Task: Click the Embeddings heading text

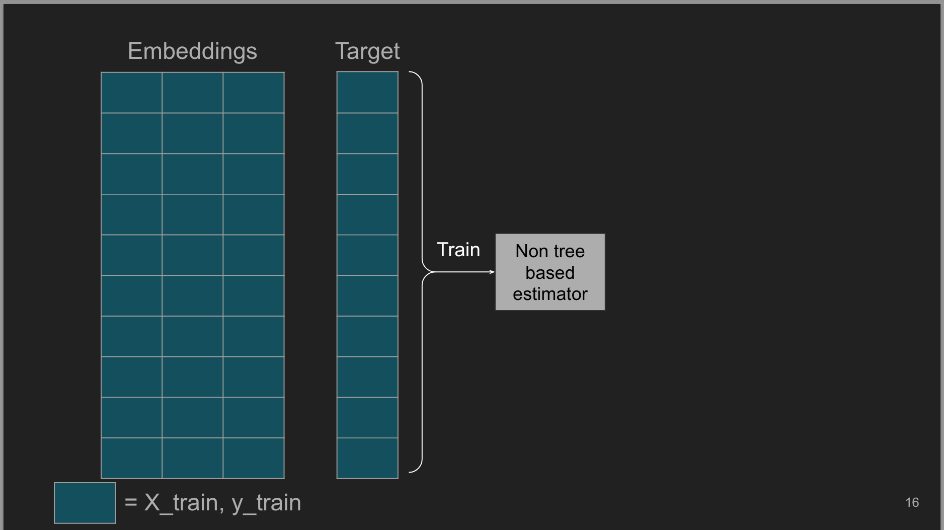Action: (192, 51)
